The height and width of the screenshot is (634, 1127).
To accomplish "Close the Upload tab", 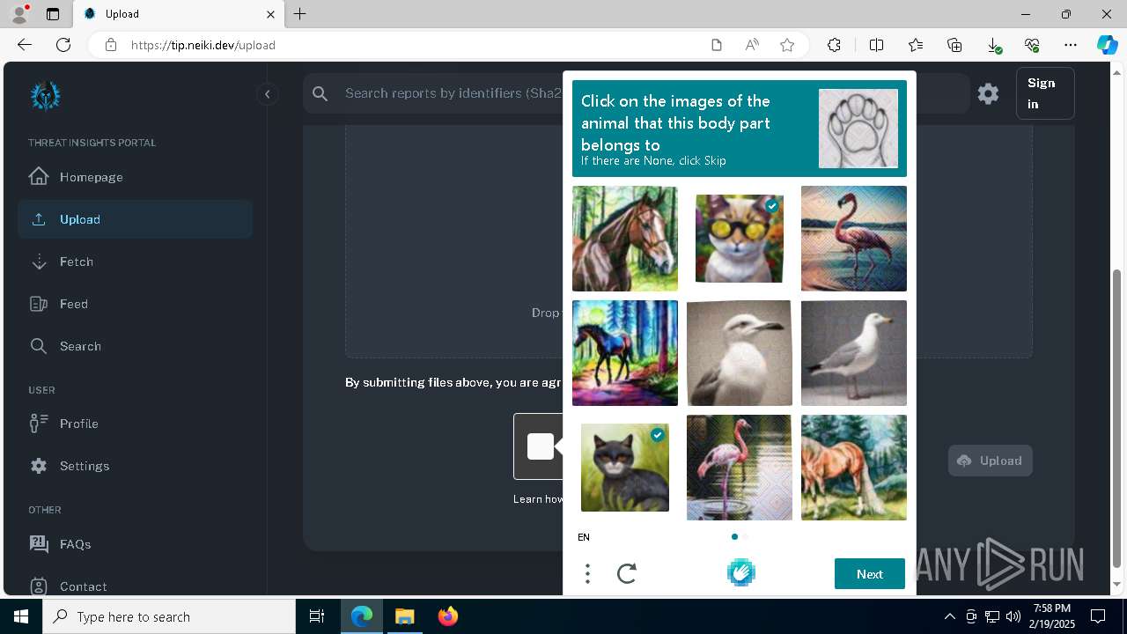I will point(271,14).
